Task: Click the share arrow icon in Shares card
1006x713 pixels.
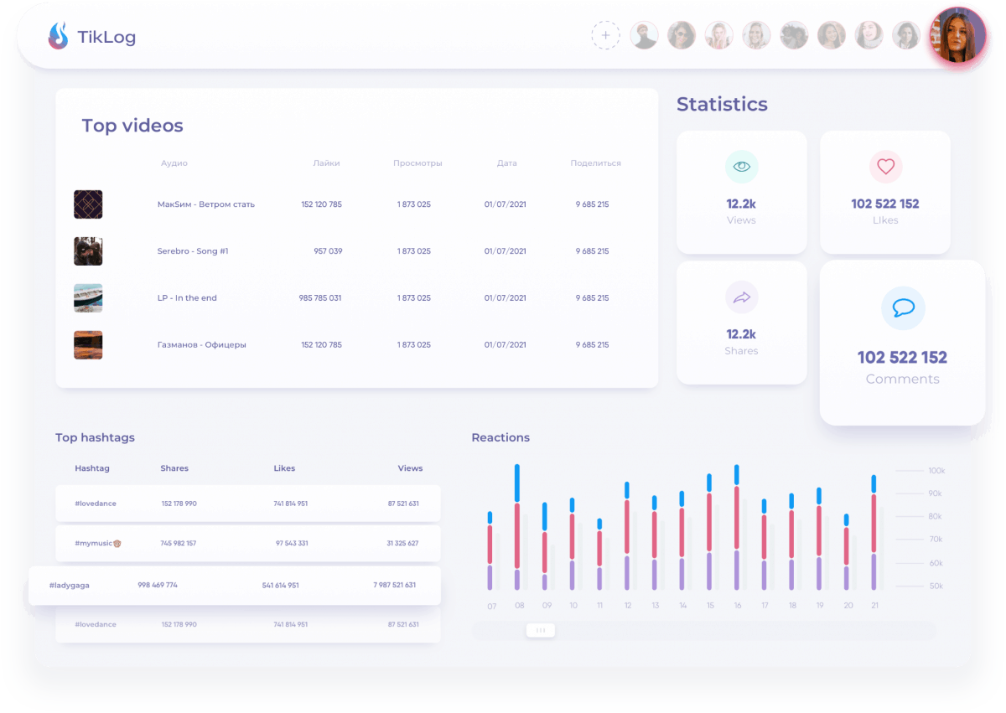Action: click(741, 297)
